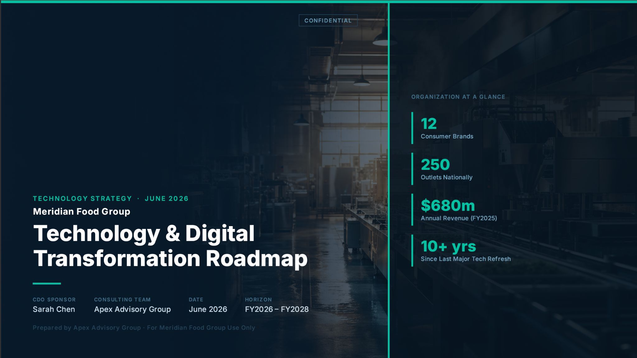Viewport: 637px width, 358px height.
Task: Select the '12' statistic
Action: pyautogui.click(x=429, y=124)
